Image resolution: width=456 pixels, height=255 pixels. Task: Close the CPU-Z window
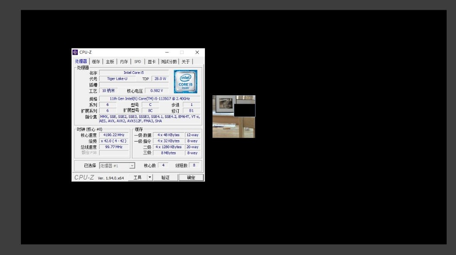tap(197, 53)
